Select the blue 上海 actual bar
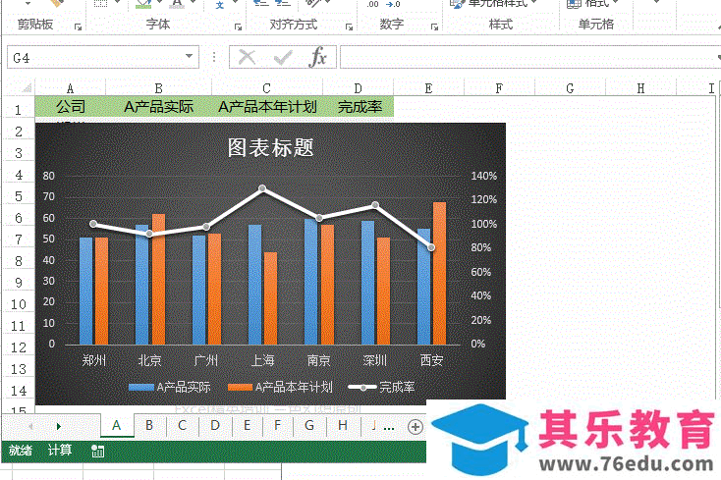Screen dimensions: 721x480 (x=254, y=285)
